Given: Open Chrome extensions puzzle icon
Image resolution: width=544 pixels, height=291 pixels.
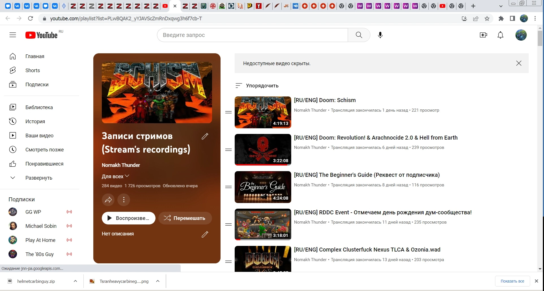Looking at the screenshot, I should pyautogui.click(x=501, y=19).
